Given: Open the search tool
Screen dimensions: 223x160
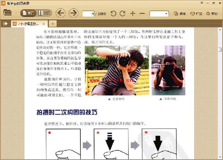Looking at the screenshot, I should tap(212, 14).
